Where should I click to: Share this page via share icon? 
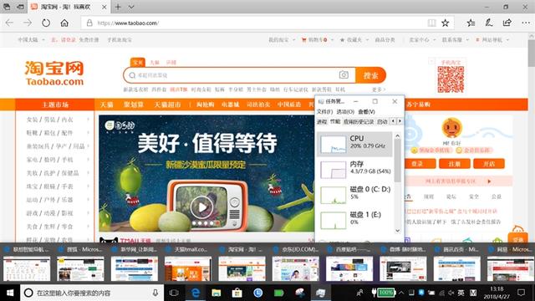(x=507, y=23)
